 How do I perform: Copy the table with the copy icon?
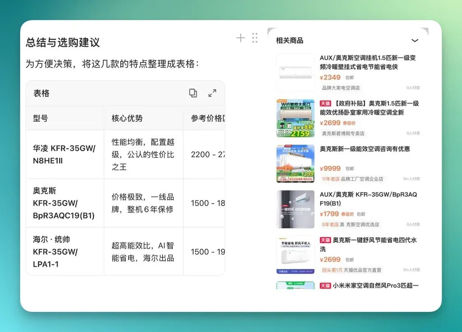(193, 93)
